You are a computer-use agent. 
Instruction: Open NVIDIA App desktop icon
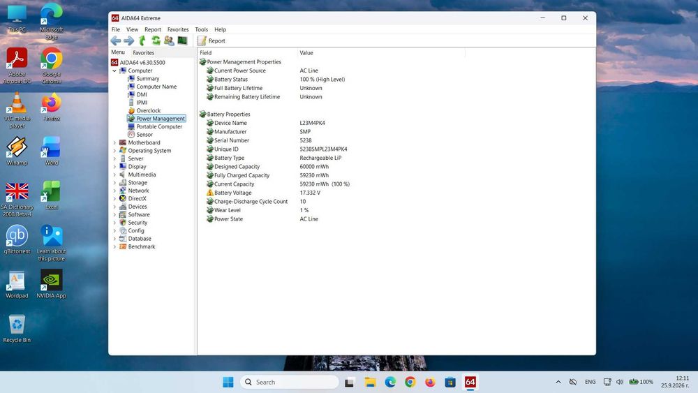[x=51, y=284]
